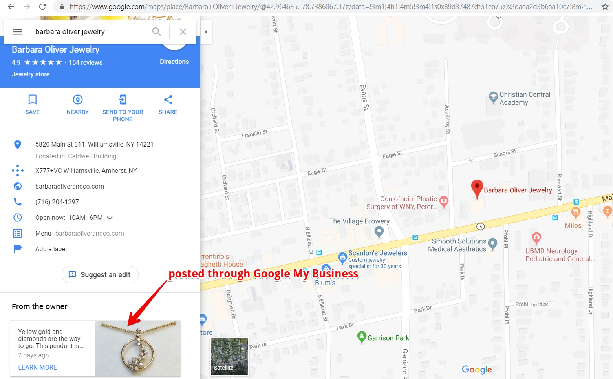
Task: Click the 154 reviews link
Action: (86, 62)
